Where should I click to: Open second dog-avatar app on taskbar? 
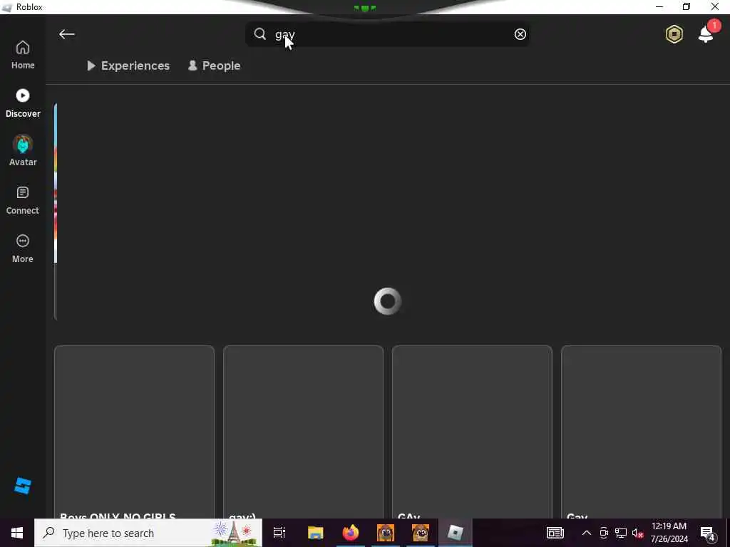pyautogui.click(x=421, y=533)
